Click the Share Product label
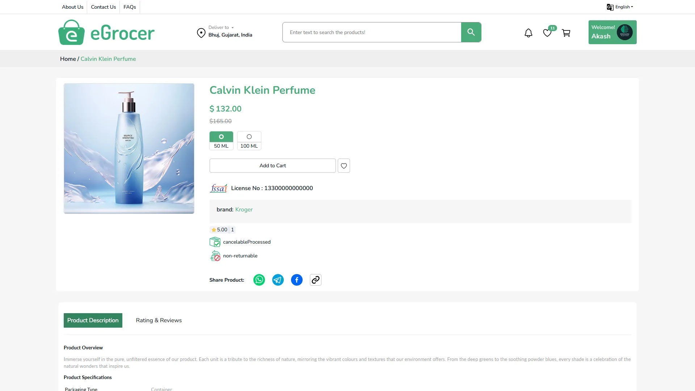Screen dimensions: 695x391 [x=227, y=280]
